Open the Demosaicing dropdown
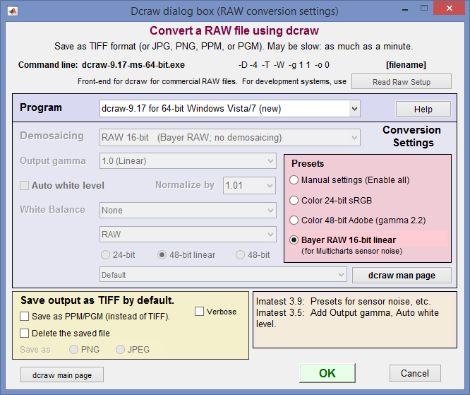This screenshot has height=395, width=470. [x=229, y=138]
